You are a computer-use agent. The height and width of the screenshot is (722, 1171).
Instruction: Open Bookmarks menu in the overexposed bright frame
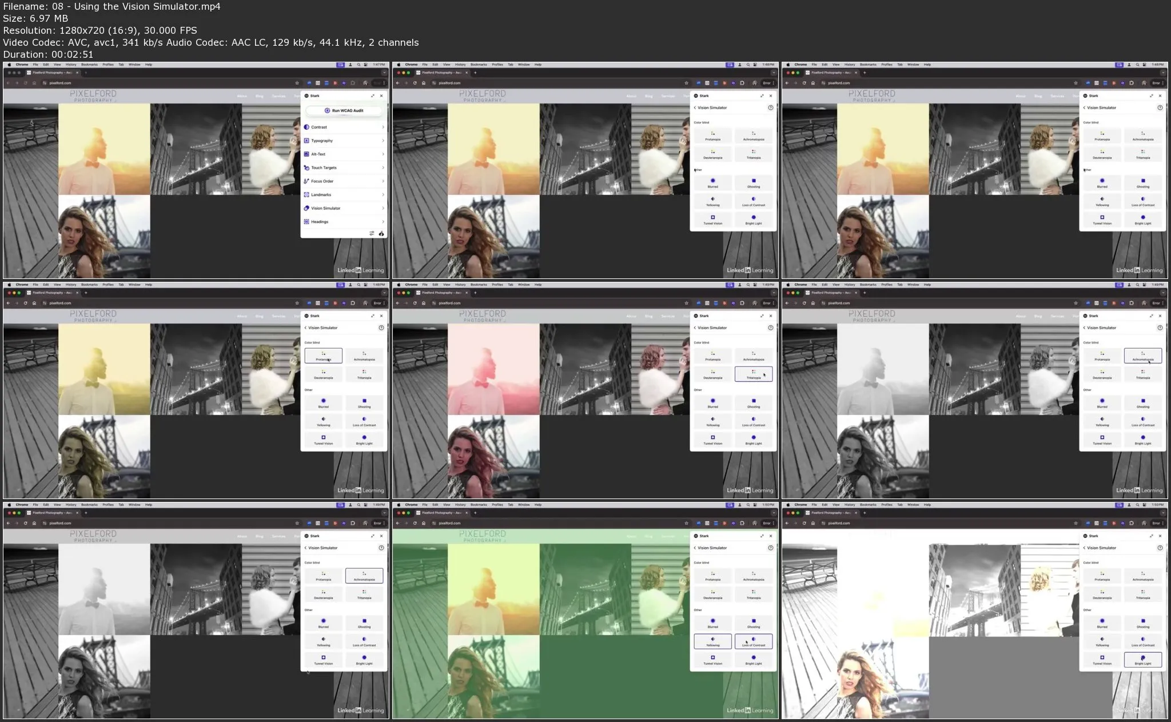pyautogui.click(x=868, y=505)
